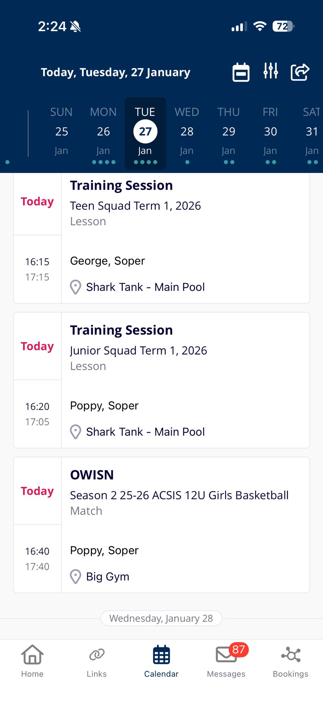Select Wednesday 28 Jan in week strip
Image resolution: width=323 pixels, height=703 pixels.
coord(187,132)
